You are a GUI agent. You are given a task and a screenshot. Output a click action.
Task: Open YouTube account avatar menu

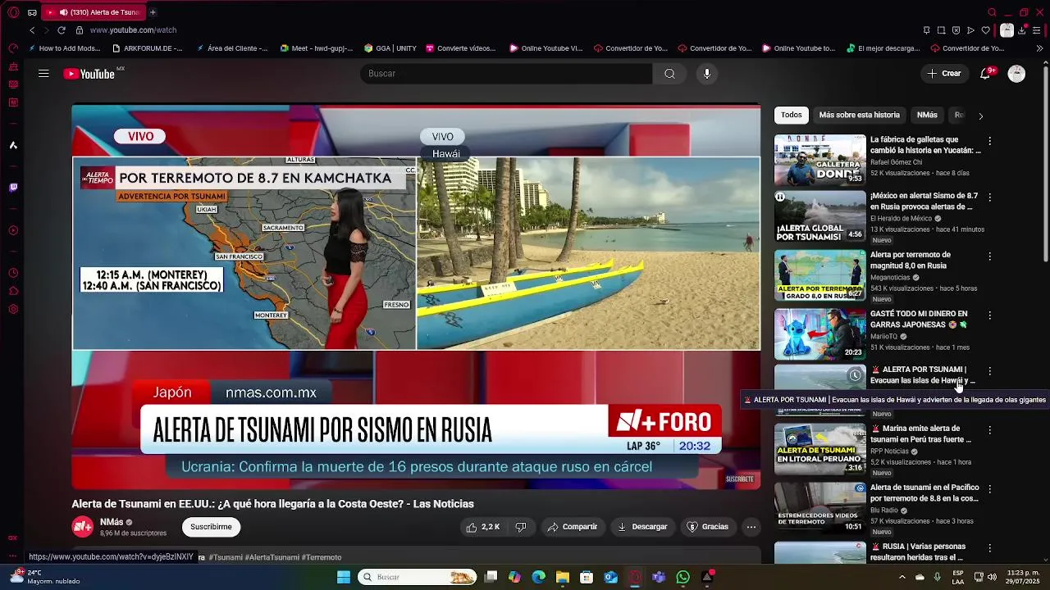[x=1016, y=74]
